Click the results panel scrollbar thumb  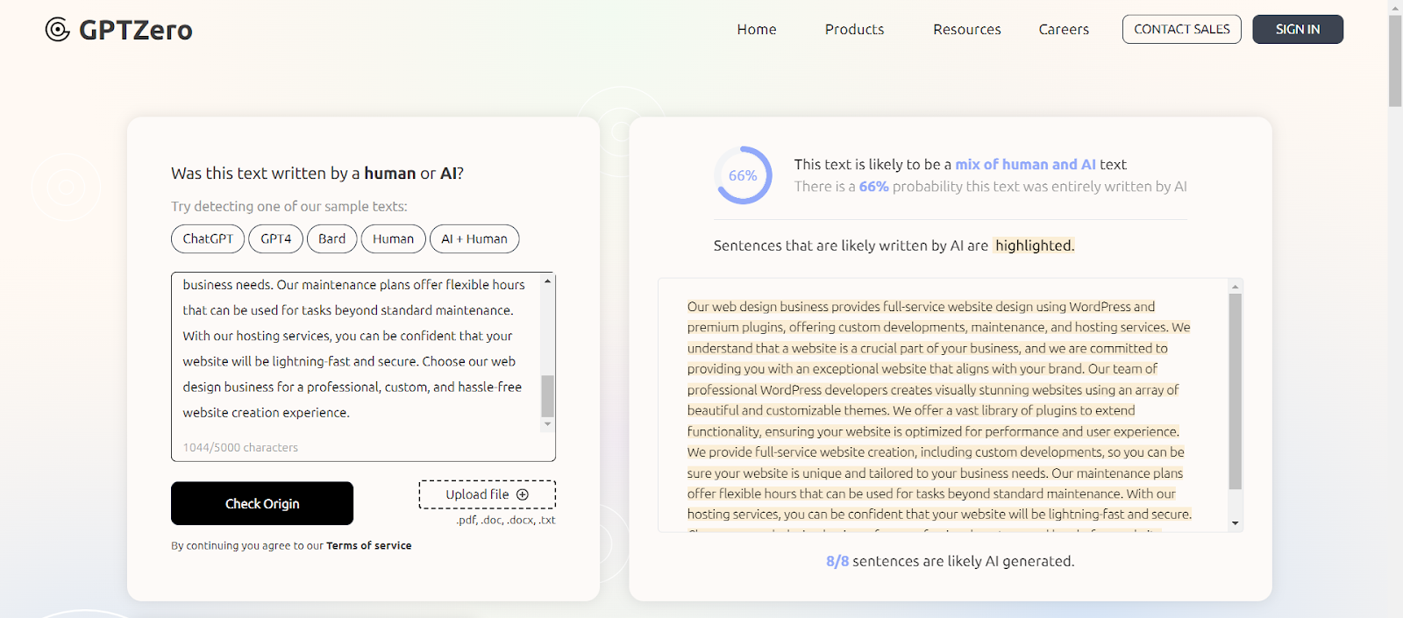click(1235, 390)
